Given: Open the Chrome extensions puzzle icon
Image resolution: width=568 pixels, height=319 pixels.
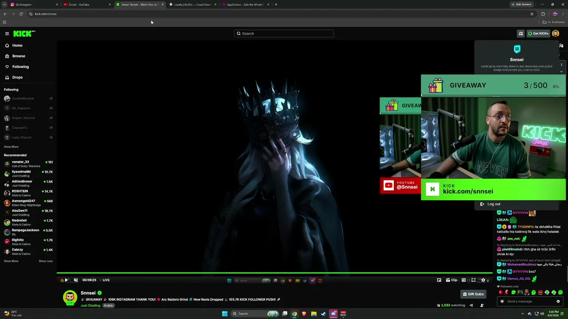Looking at the screenshot, I should (543, 14).
